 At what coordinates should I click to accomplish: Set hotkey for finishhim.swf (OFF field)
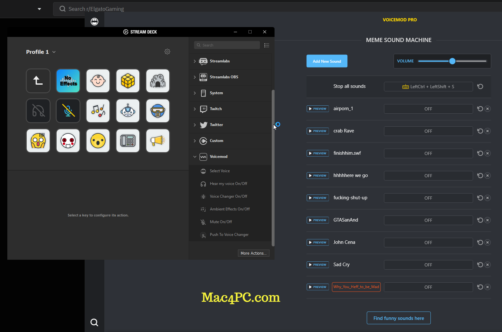pos(428,153)
